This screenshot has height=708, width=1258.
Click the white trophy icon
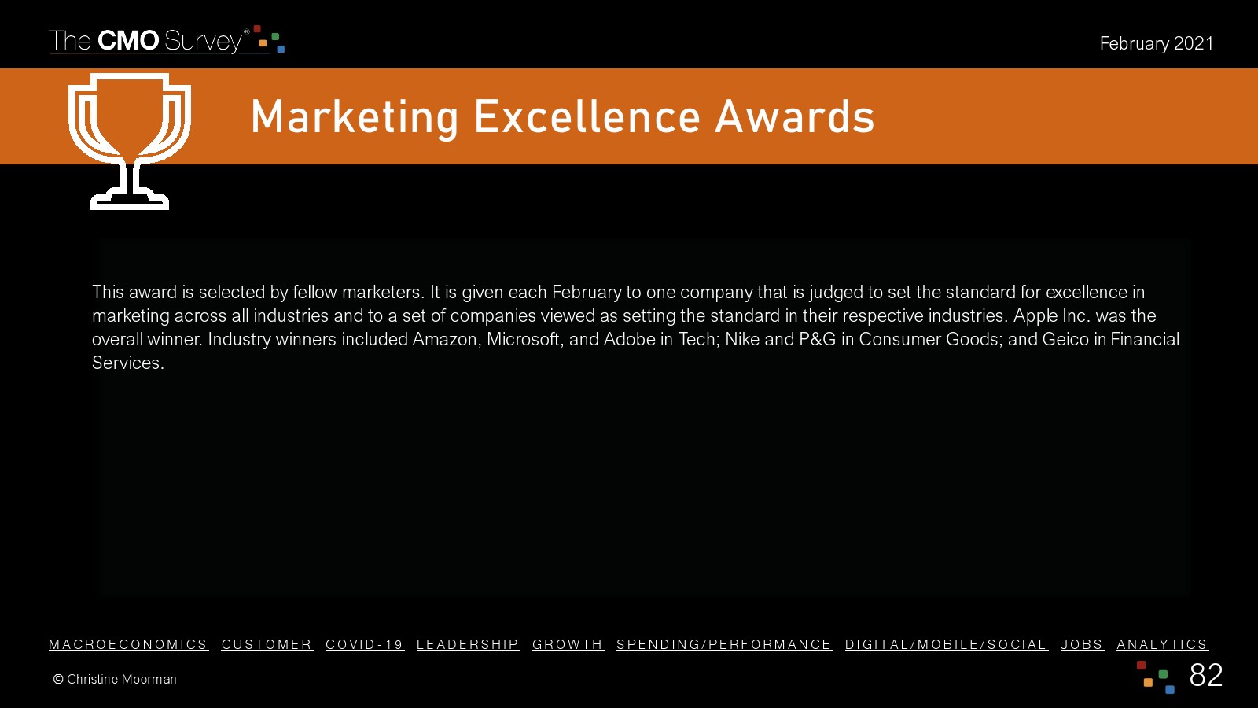(130, 140)
